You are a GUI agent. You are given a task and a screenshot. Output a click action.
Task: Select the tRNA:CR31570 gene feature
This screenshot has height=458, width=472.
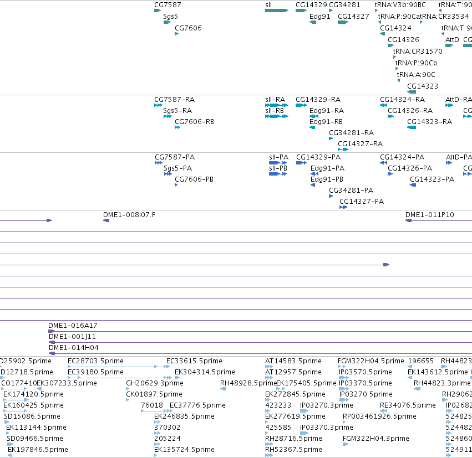point(394,57)
